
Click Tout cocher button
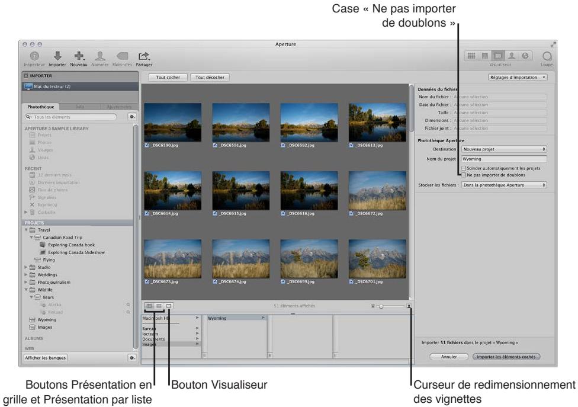tap(168, 78)
